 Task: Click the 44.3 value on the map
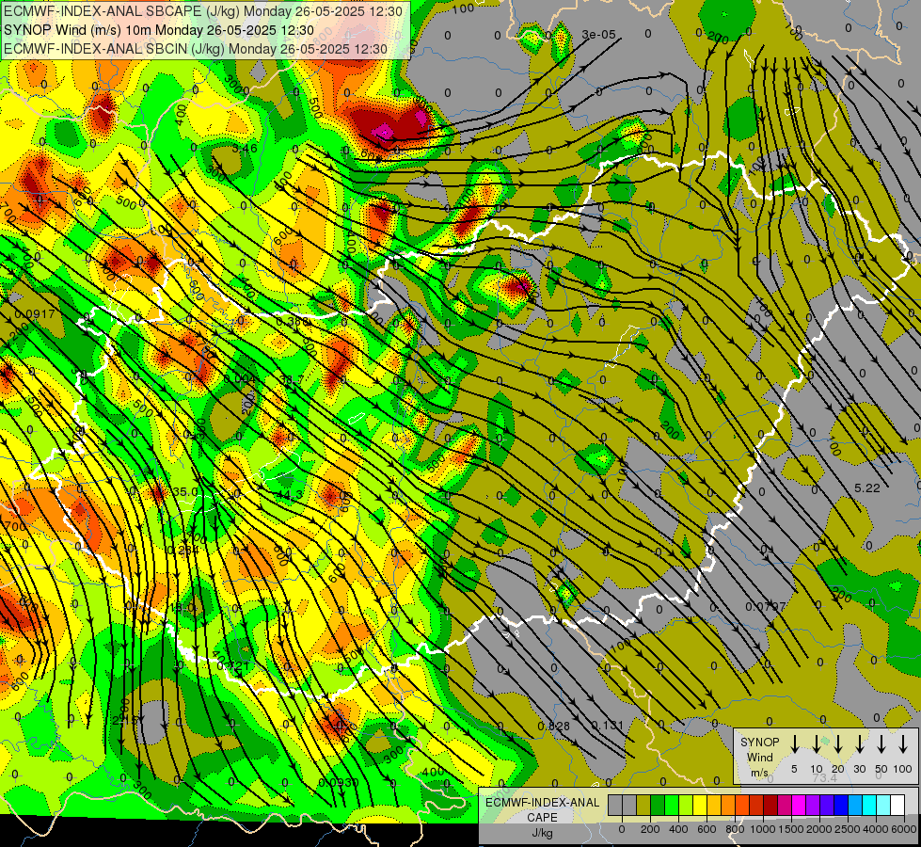click(290, 495)
